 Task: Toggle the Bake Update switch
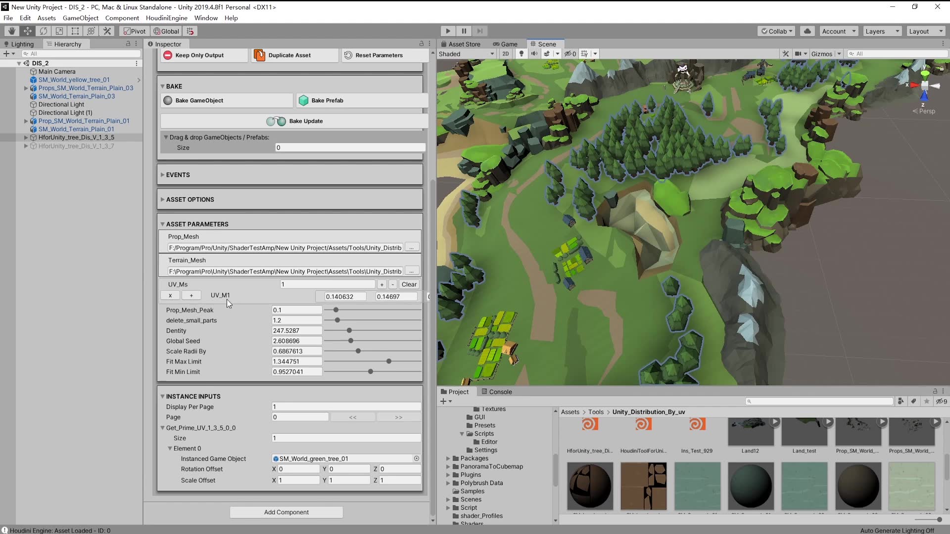275,121
